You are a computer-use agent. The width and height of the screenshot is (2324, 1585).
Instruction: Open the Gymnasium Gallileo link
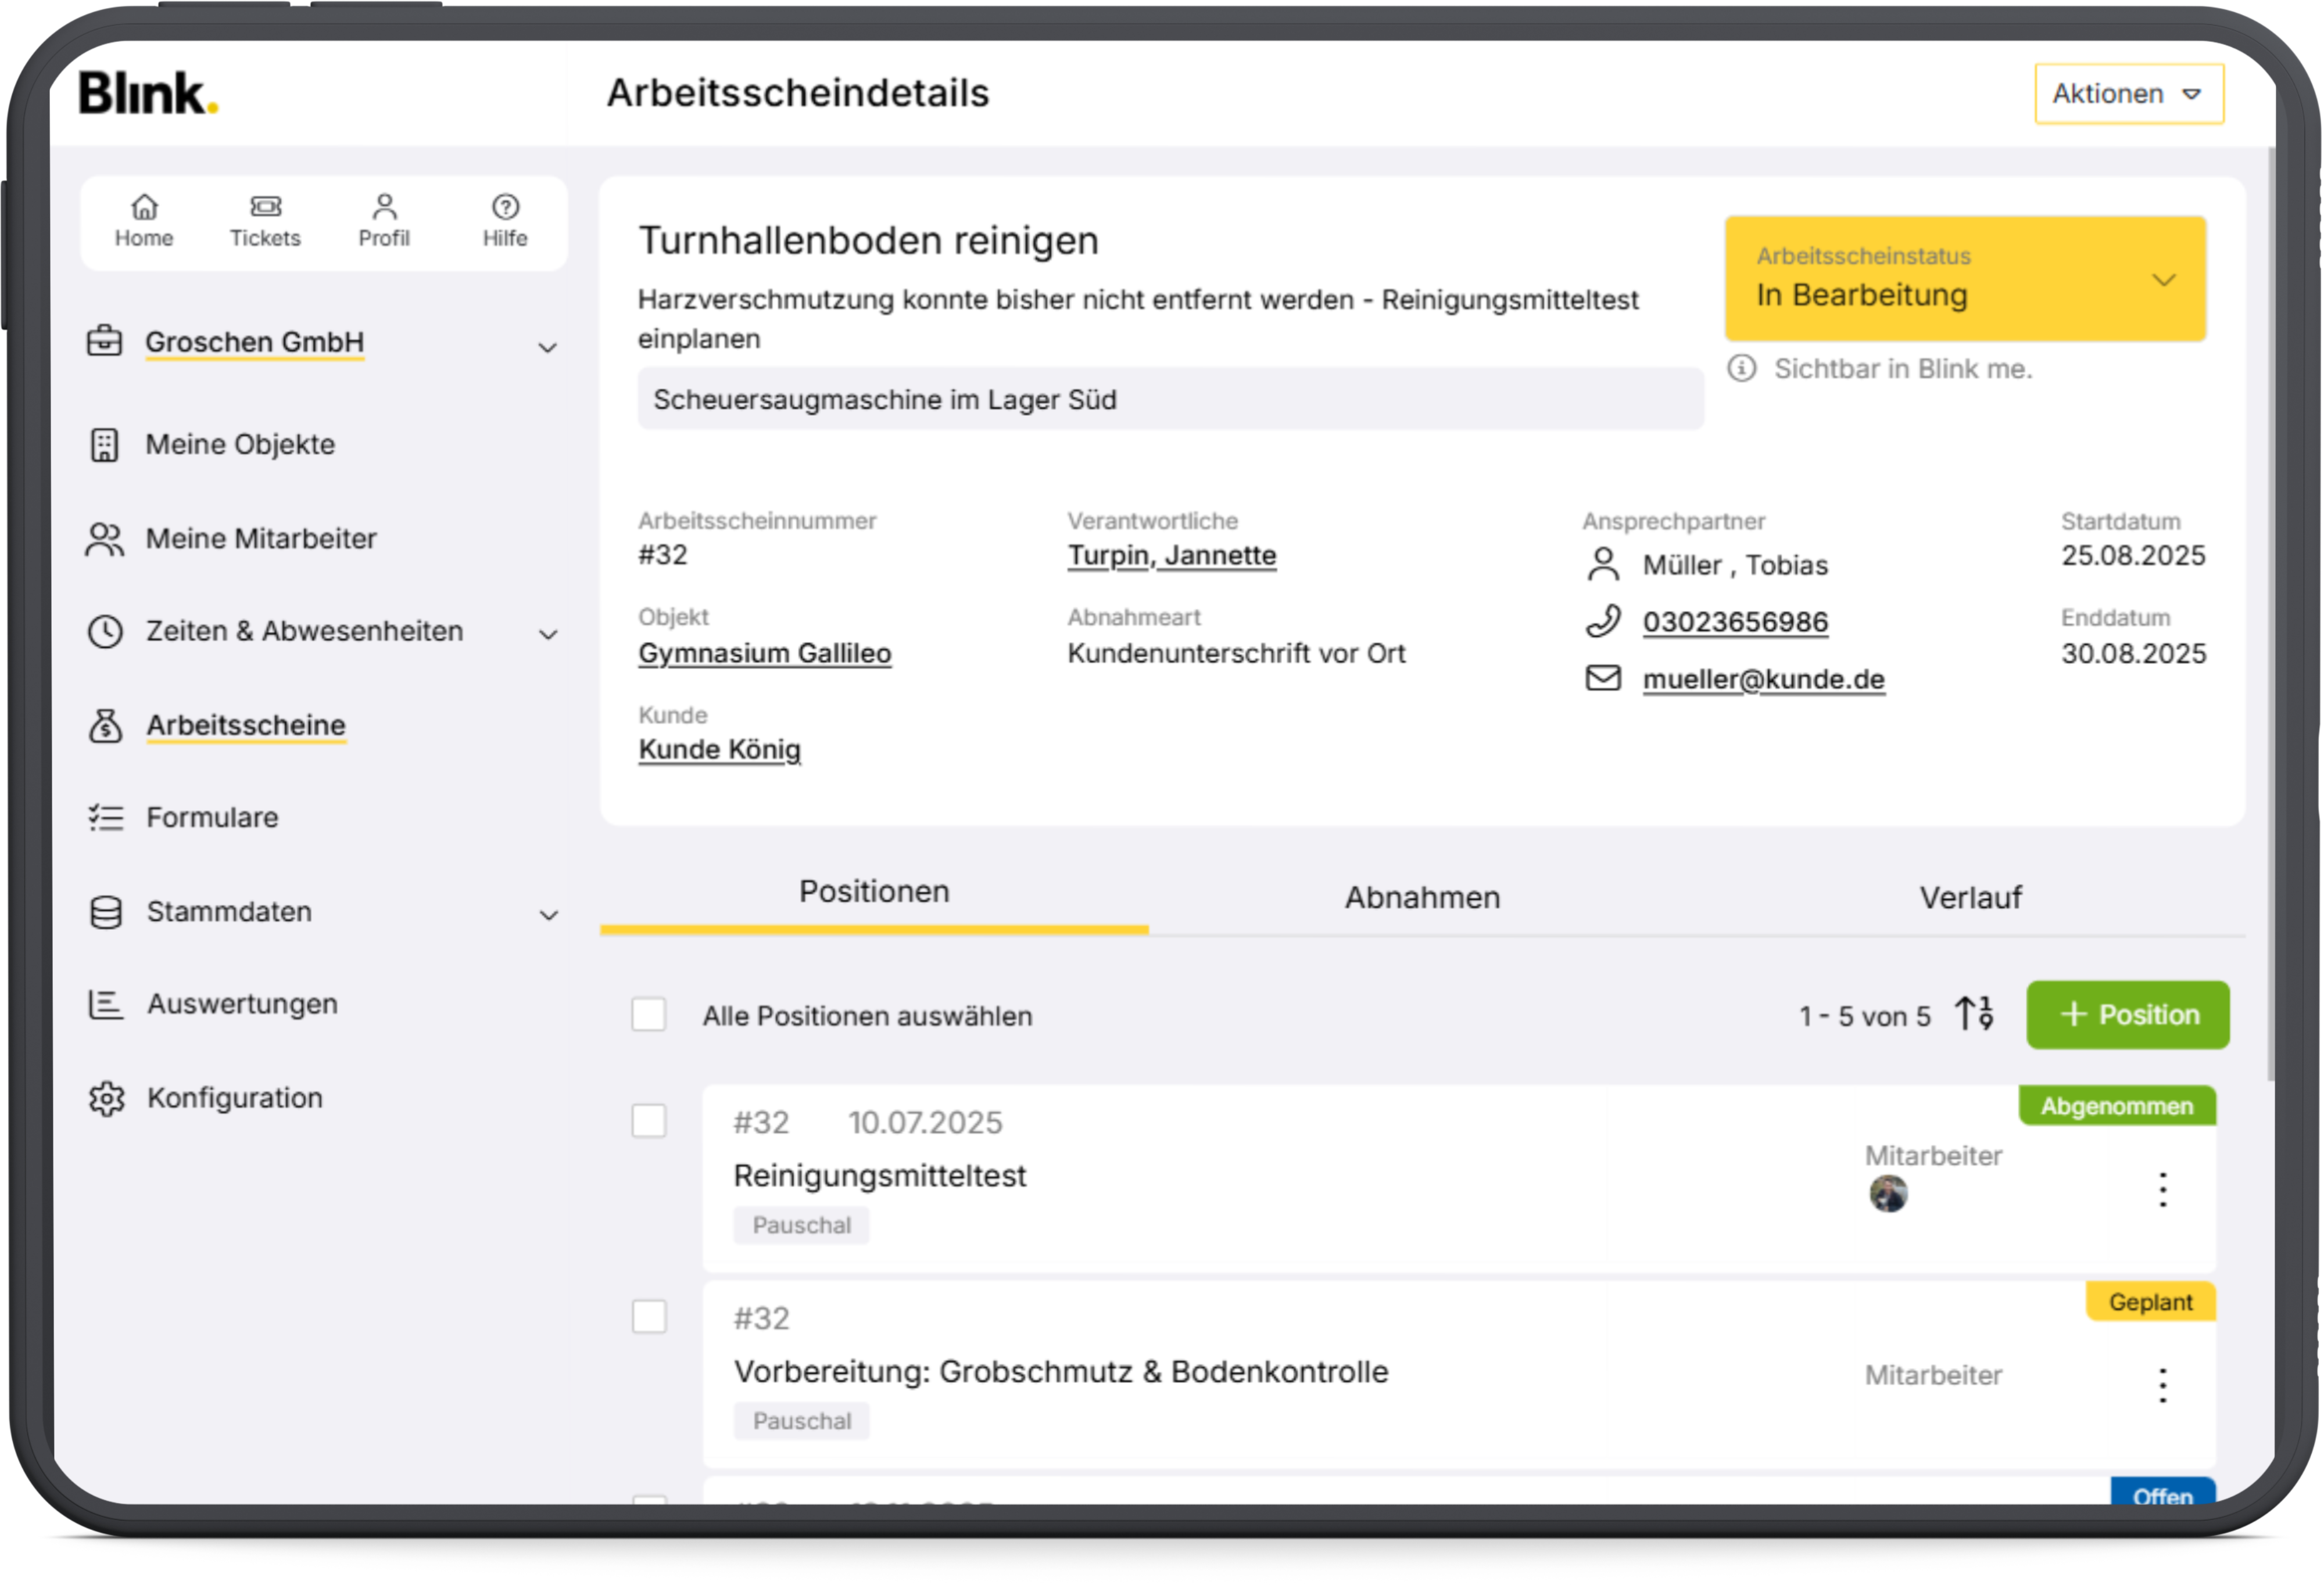point(764,653)
